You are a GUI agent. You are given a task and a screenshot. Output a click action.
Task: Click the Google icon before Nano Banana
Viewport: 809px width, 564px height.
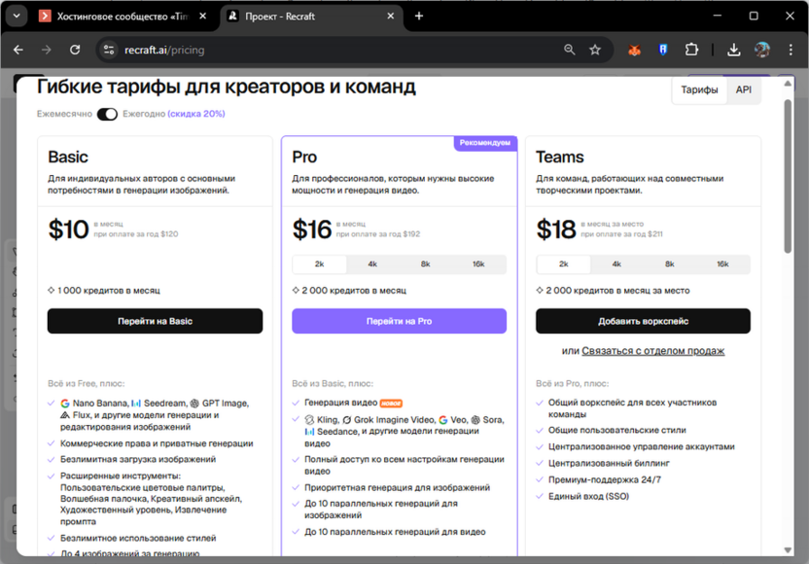(x=65, y=404)
